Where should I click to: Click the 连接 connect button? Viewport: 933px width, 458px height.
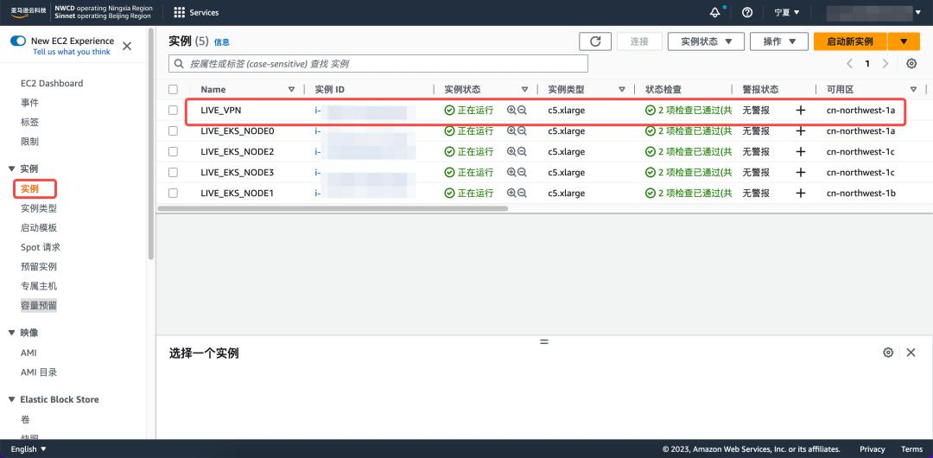(x=639, y=41)
